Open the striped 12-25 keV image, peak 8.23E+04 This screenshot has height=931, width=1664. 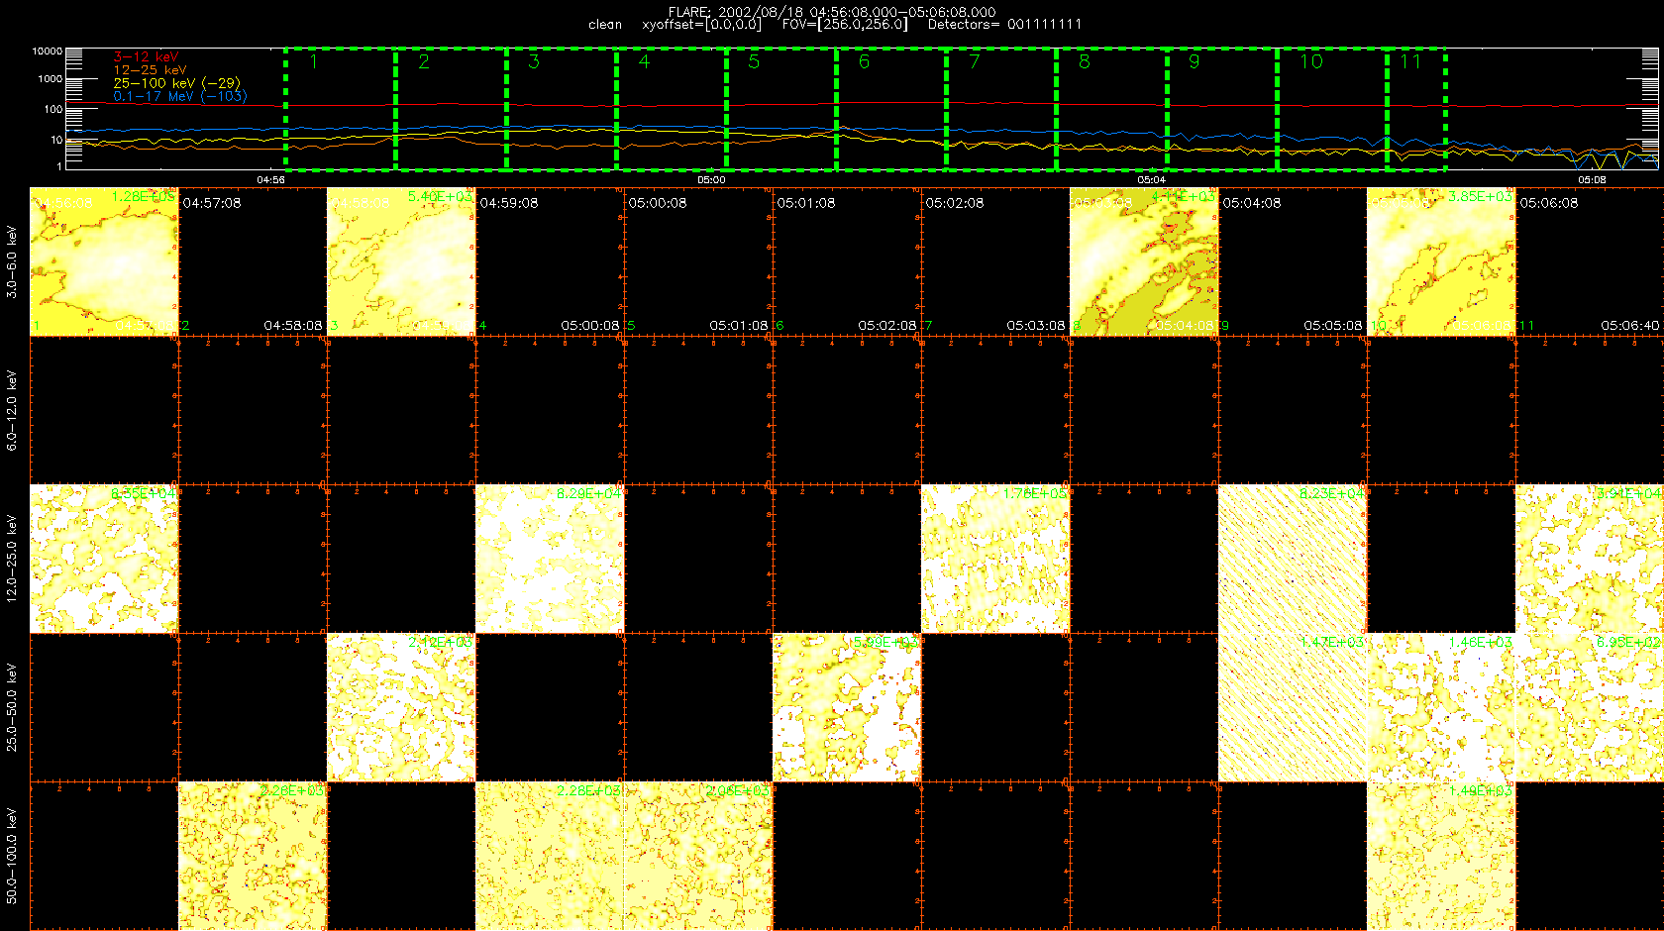tap(1293, 559)
